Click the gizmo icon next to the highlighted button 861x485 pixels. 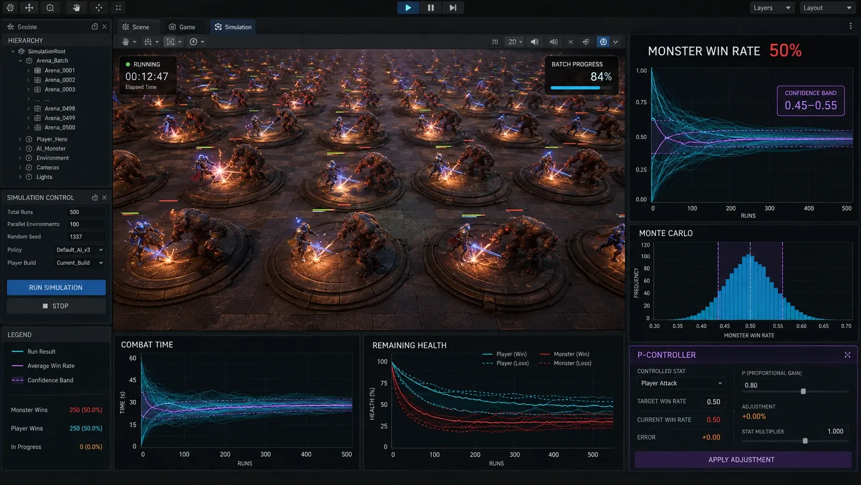pyautogui.click(x=586, y=42)
